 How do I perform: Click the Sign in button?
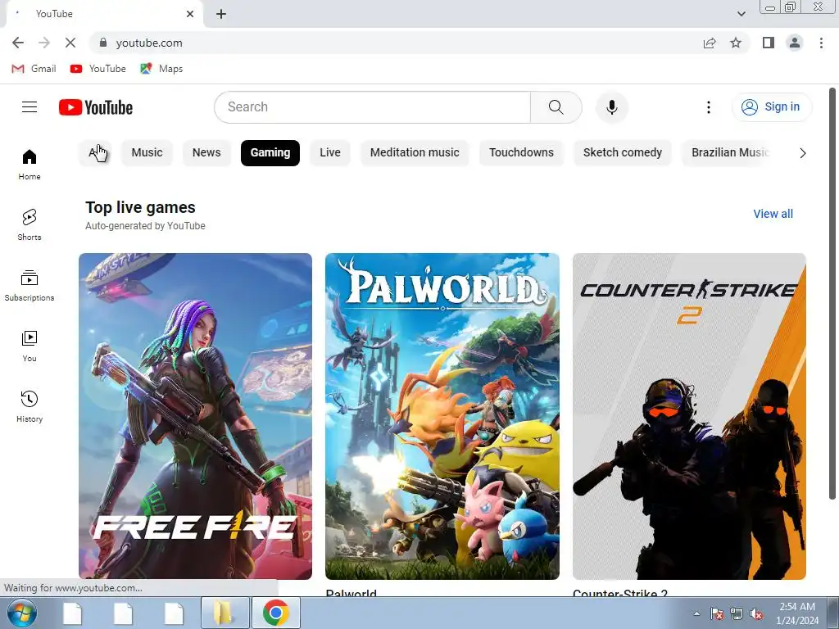[772, 107]
